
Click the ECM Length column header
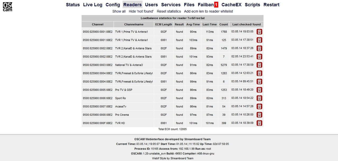(164, 24)
